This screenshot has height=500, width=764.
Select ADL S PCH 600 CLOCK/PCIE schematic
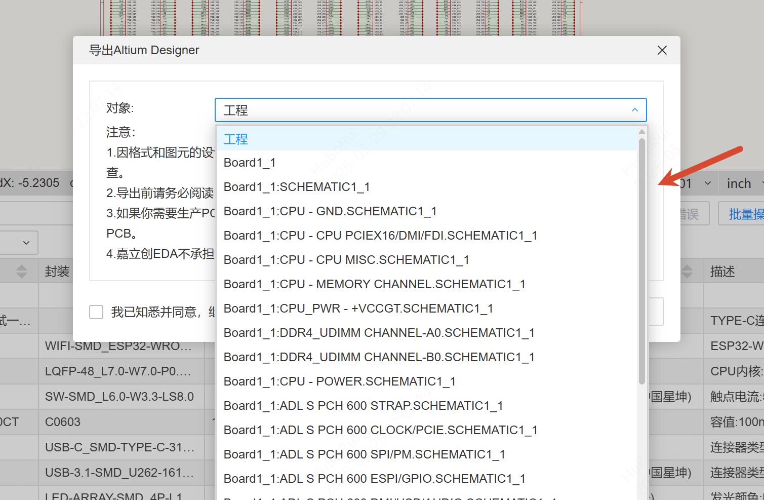tap(426, 430)
